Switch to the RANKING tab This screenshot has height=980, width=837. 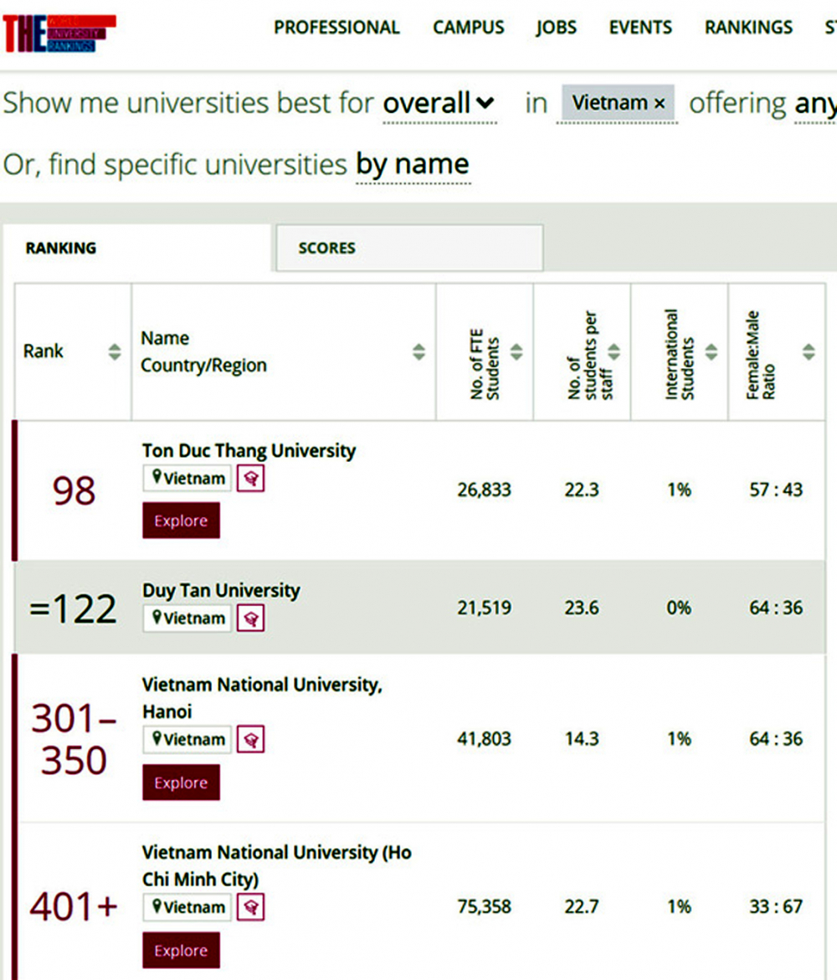click(61, 248)
